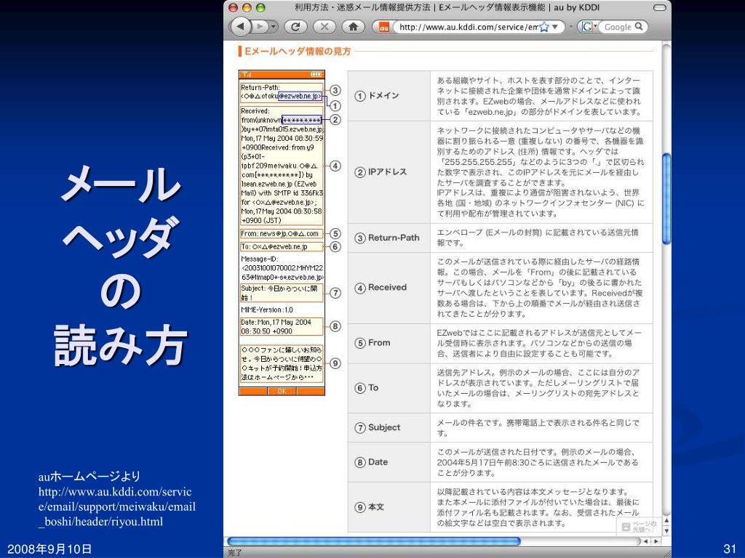The image size is (745, 558).
Task: Click the phone signal strength indicator icon
Action: tap(247, 75)
